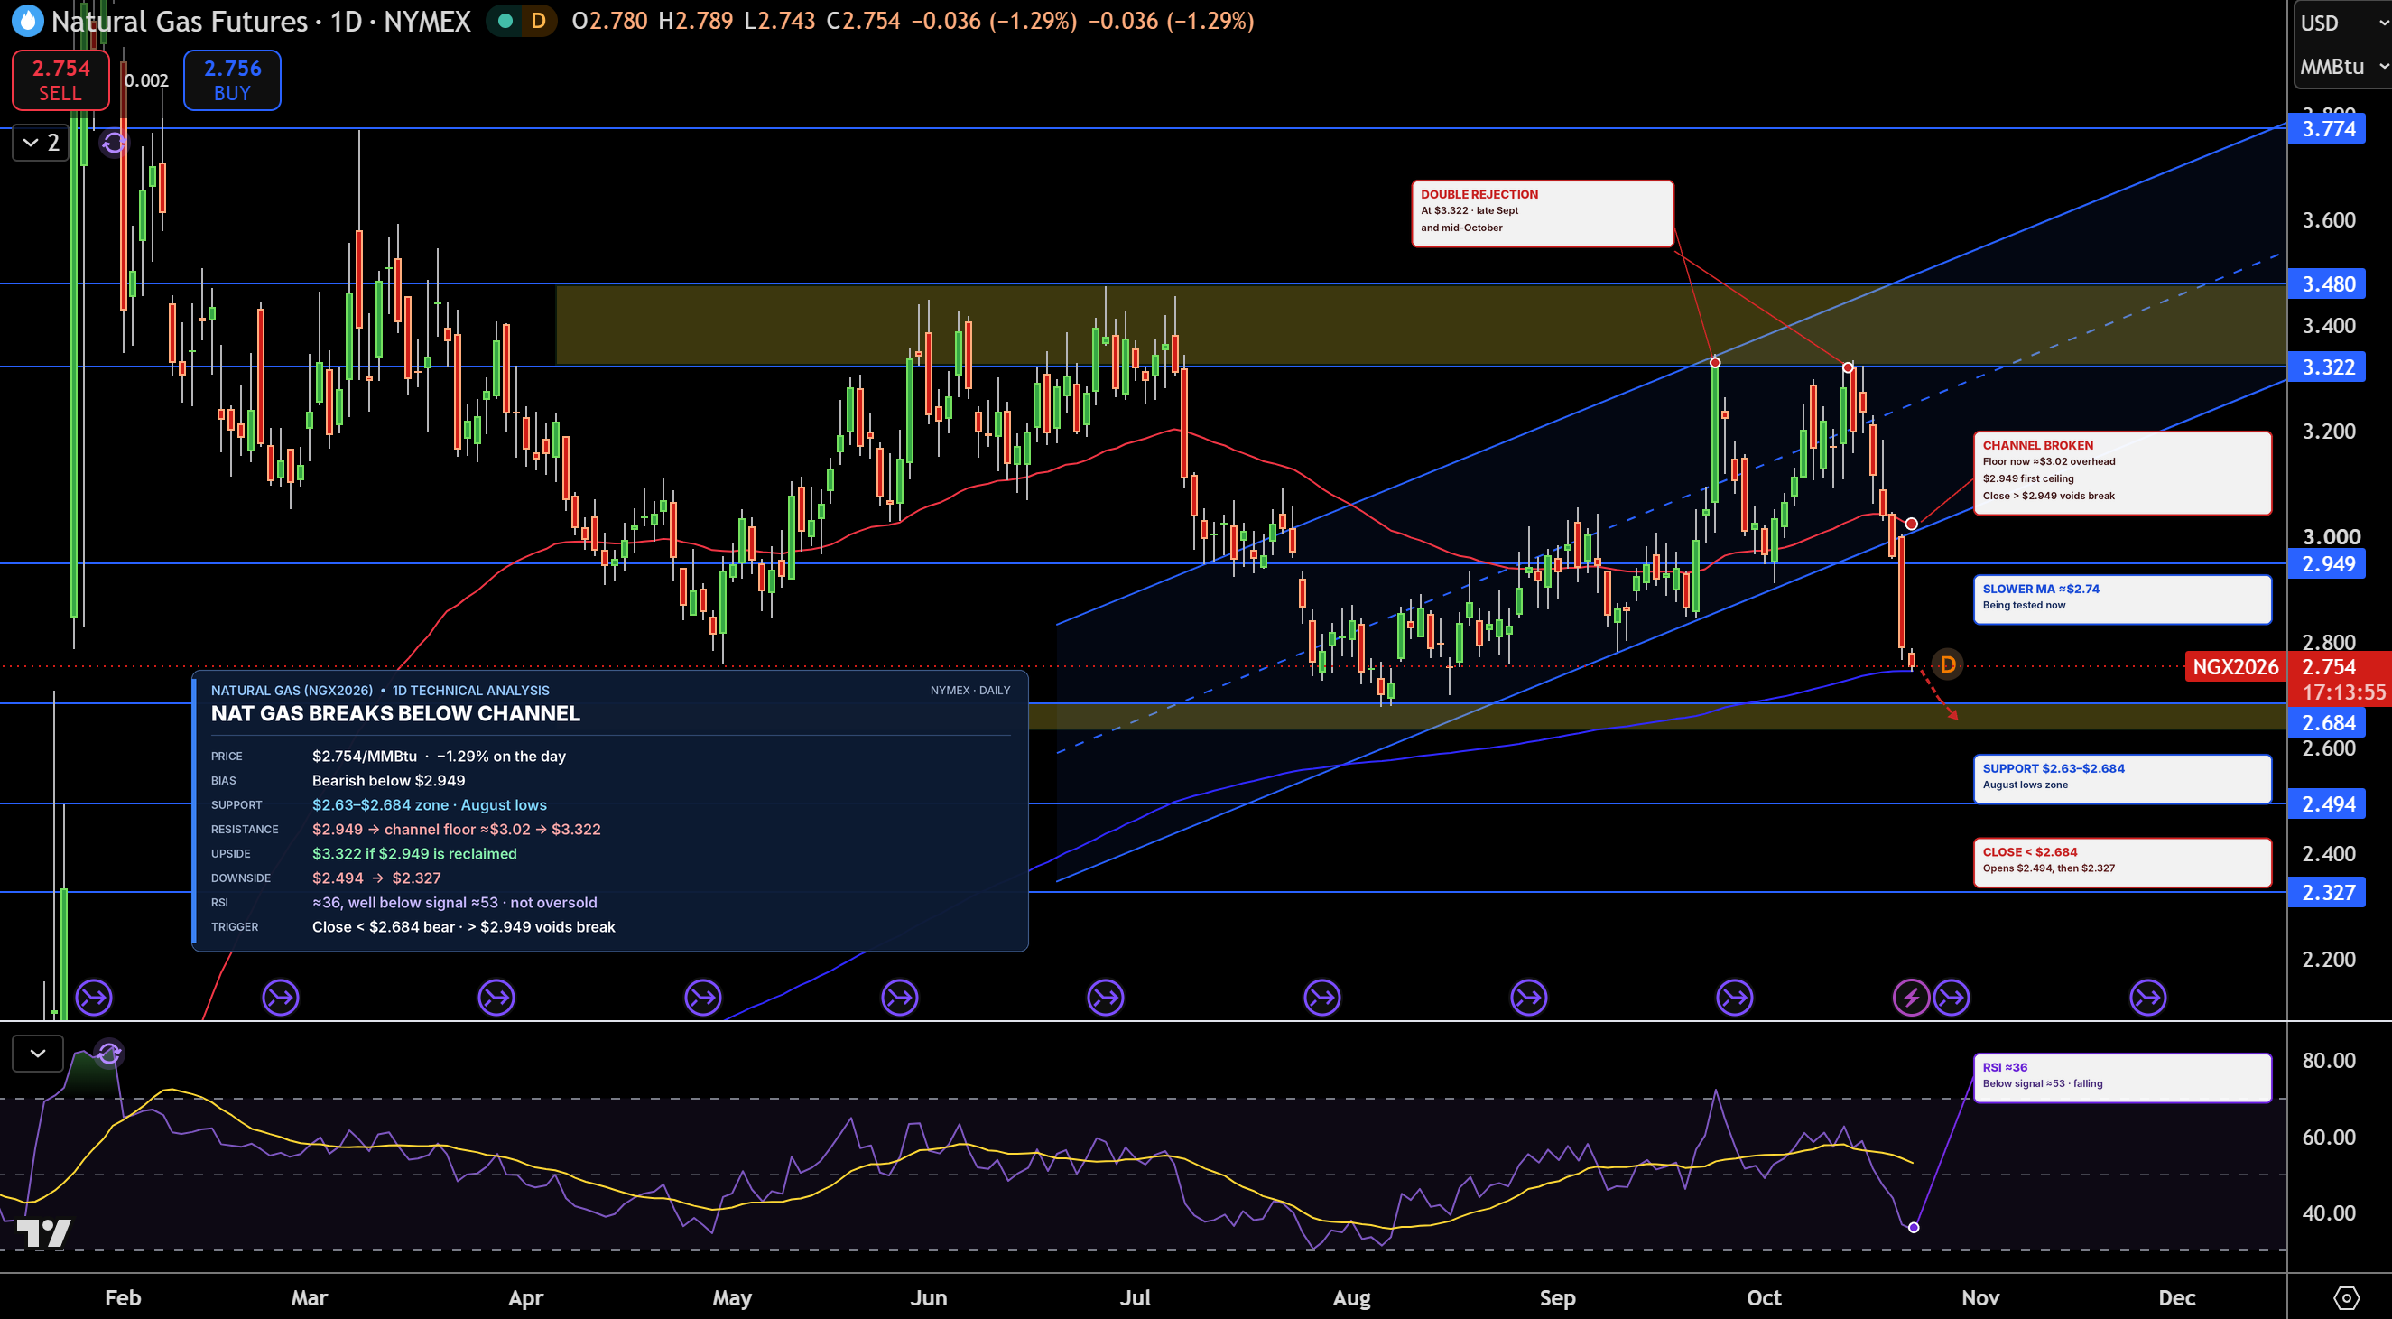Click the contract rollover icon near Feb
Viewport: 2392px width, 1319px height.
tap(94, 998)
